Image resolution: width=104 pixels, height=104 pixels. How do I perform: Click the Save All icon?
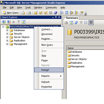coord(56,13)
